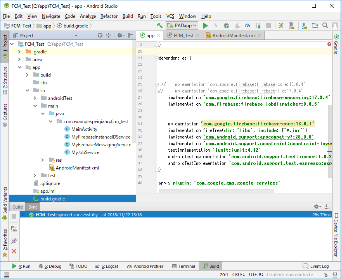This screenshot has height=279, width=341.
Task: Sync project with Gradle files icon
Action: (281, 26)
